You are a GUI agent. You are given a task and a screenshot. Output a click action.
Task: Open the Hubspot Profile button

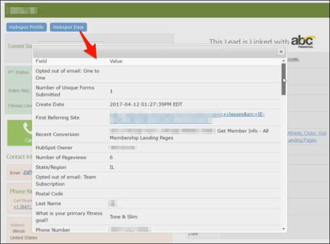click(x=27, y=27)
